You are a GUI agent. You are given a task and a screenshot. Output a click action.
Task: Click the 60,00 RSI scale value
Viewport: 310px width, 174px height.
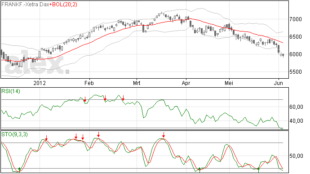pos(296,107)
